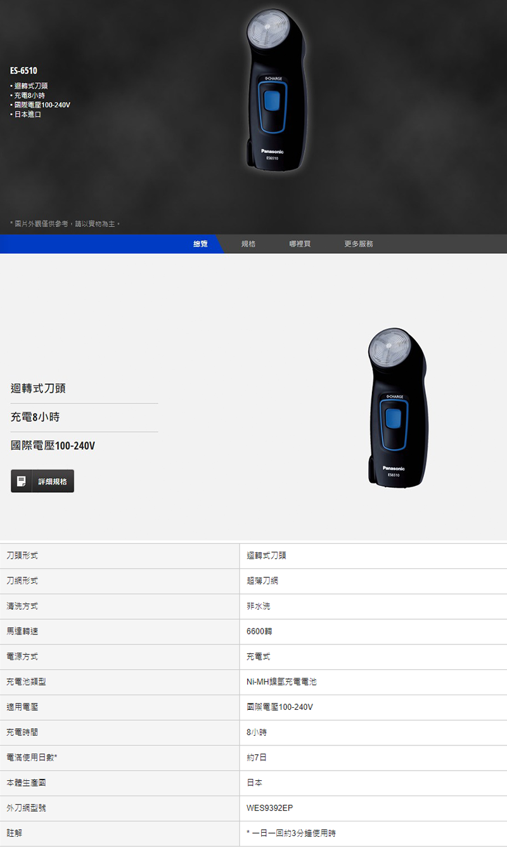Screen dimensions: 507x850
Task: Select the 刀頭形式 row label in the spec table
Action: pos(22,556)
